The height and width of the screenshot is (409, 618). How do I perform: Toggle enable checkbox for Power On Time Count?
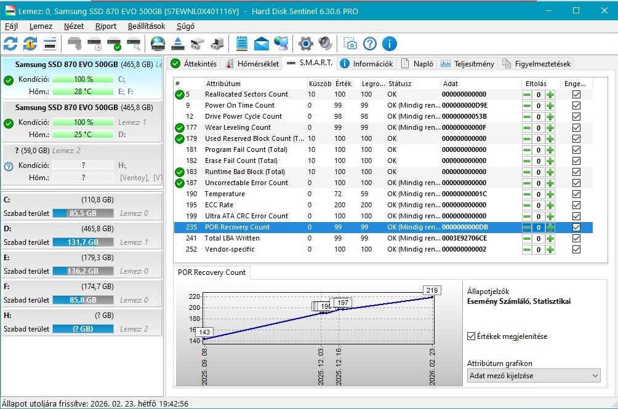tap(576, 106)
